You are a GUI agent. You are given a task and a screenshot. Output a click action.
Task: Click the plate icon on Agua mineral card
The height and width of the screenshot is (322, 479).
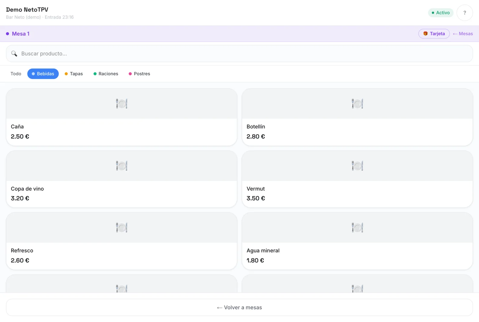click(x=357, y=228)
